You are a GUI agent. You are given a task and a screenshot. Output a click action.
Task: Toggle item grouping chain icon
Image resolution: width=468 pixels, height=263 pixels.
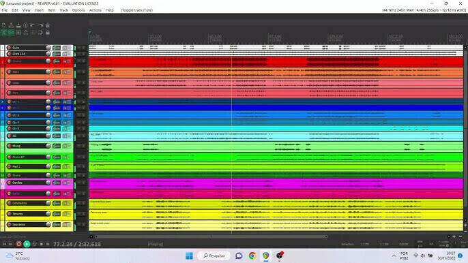click(11, 33)
